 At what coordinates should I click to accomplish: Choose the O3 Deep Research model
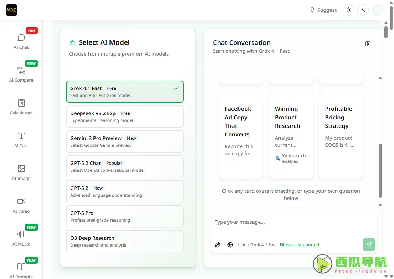(x=124, y=241)
